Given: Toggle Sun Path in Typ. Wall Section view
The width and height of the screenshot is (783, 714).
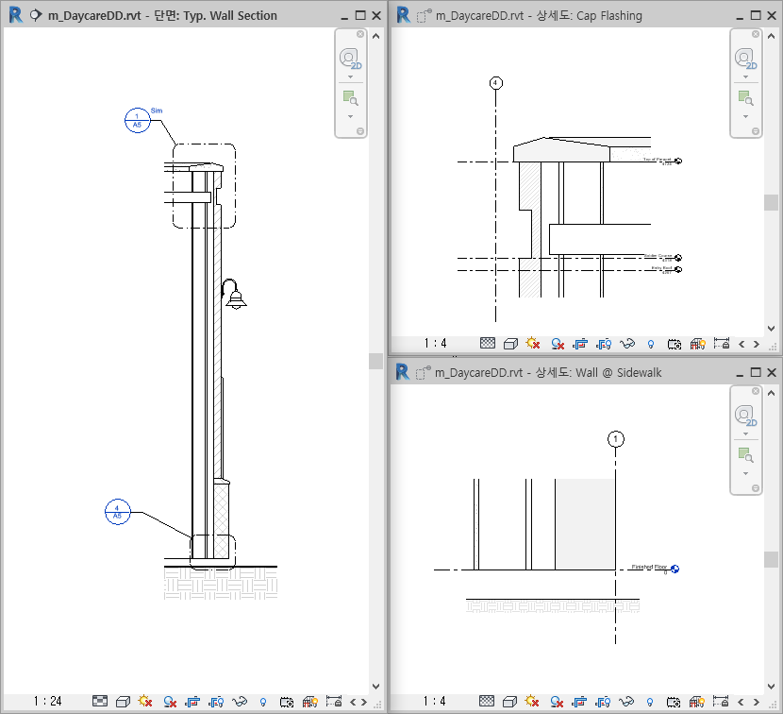Looking at the screenshot, I should click(145, 701).
